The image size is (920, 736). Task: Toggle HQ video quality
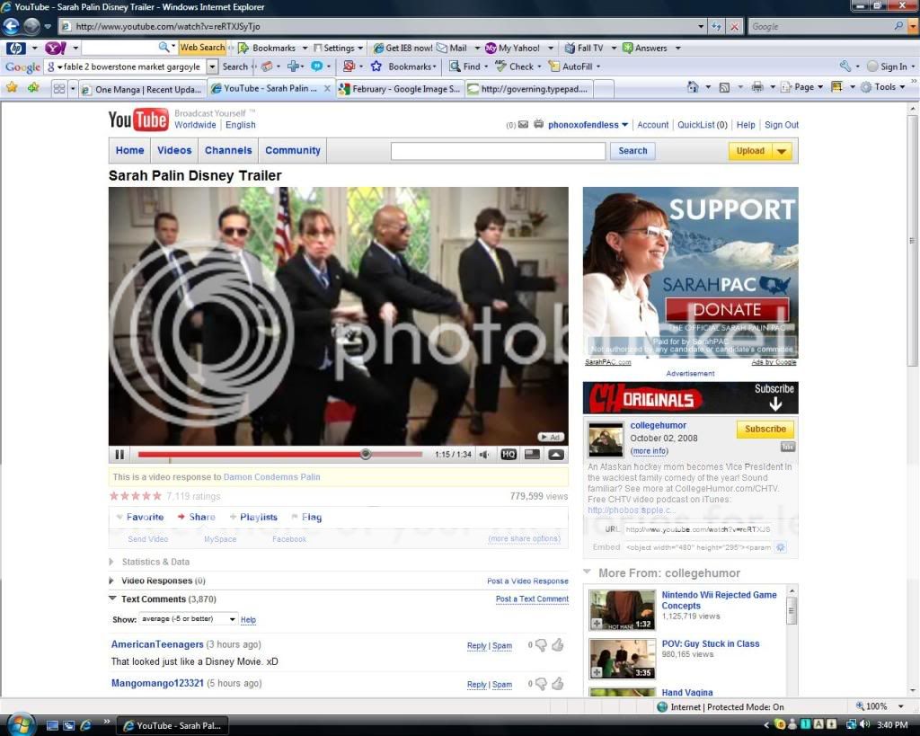click(509, 455)
